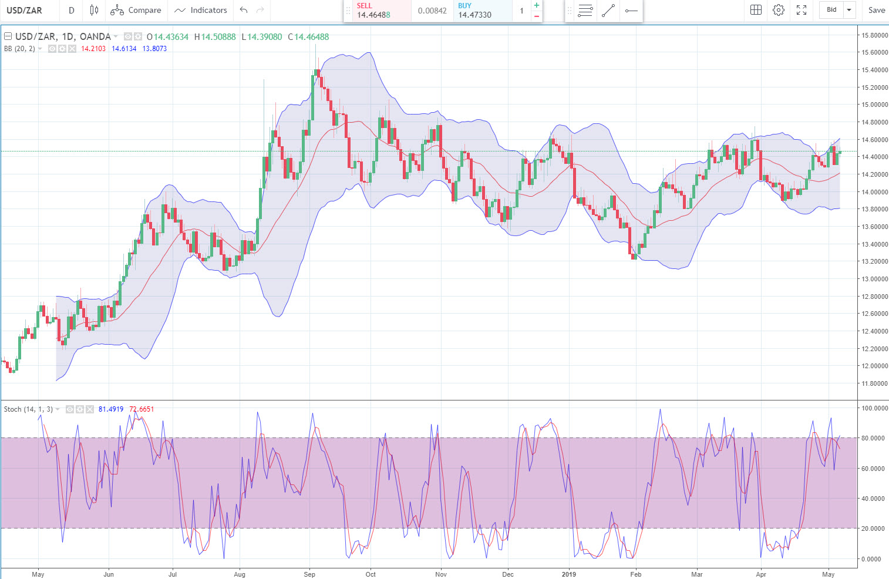Image resolution: width=889 pixels, height=579 pixels.
Task: Click the 15.00000 price axis label
Action: pyautogui.click(x=875, y=105)
